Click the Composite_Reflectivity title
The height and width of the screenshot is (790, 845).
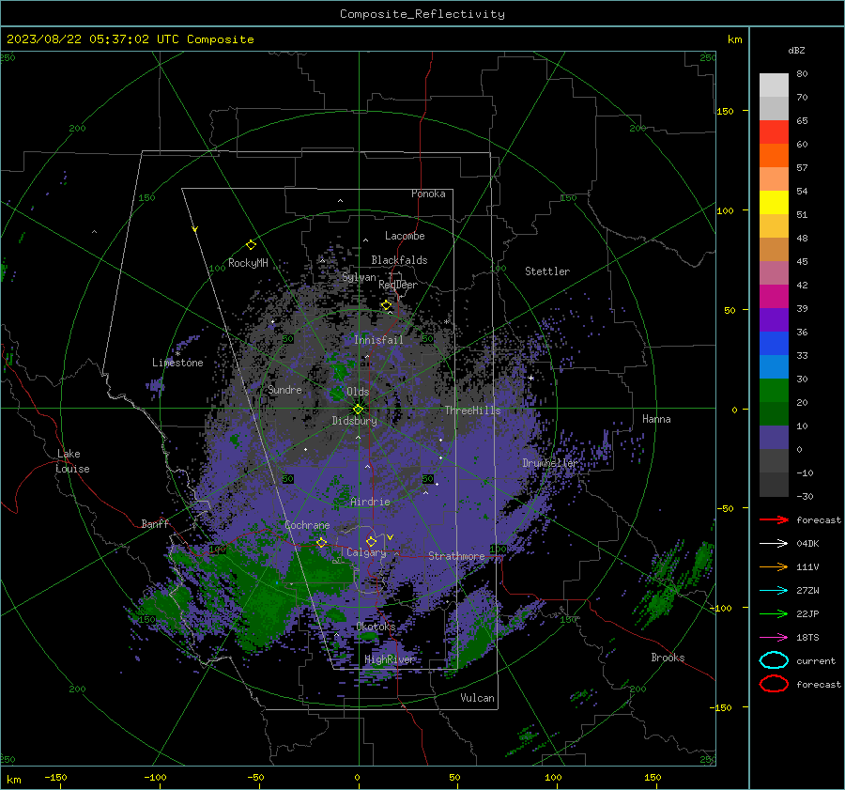click(x=422, y=14)
